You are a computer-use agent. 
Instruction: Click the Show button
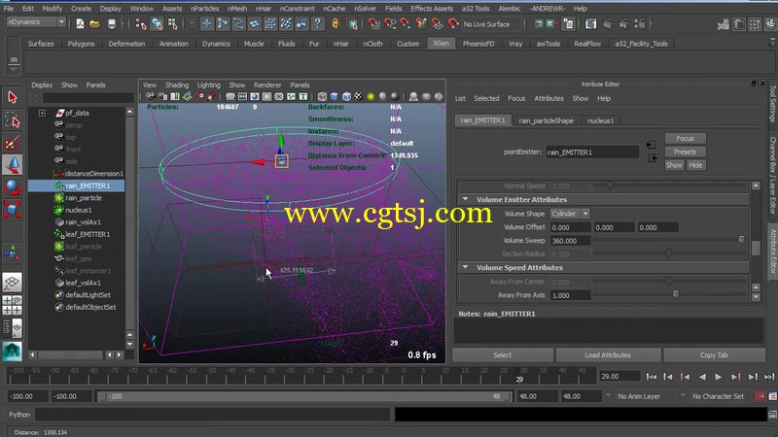[674, 165]
